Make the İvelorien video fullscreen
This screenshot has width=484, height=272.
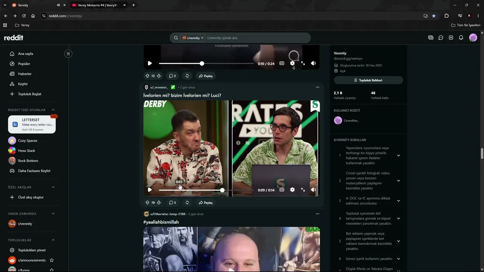pos(303,190)
